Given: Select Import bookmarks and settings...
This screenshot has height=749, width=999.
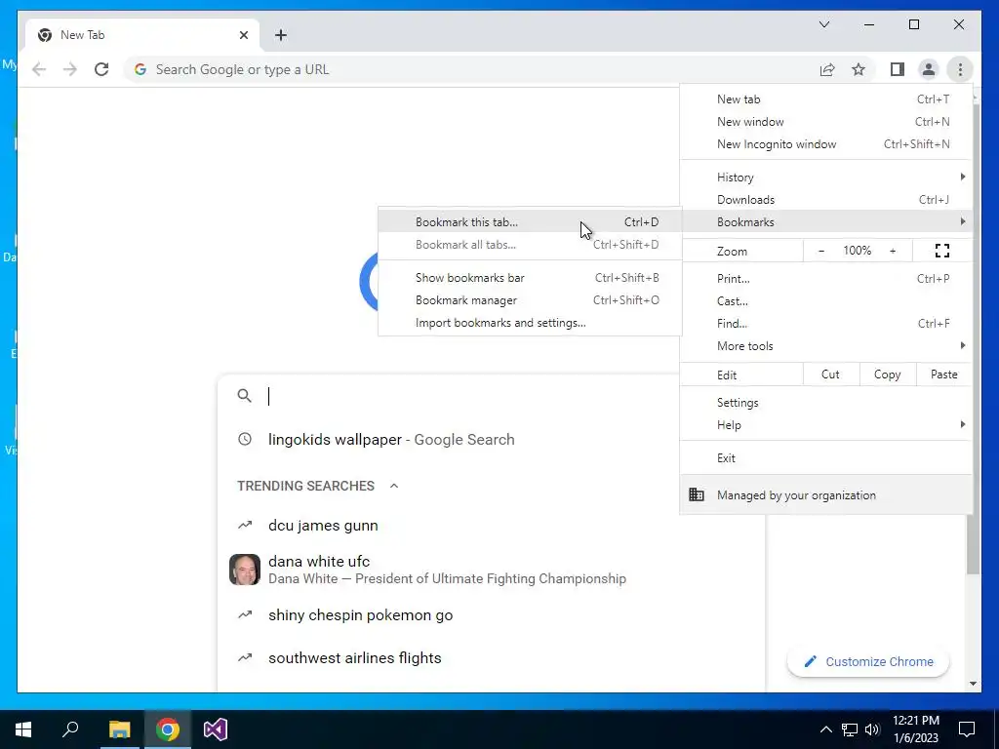Looking at the screenshot, I should coord(530,323).
